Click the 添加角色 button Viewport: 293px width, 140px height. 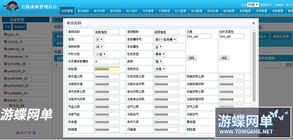point(19,27)
